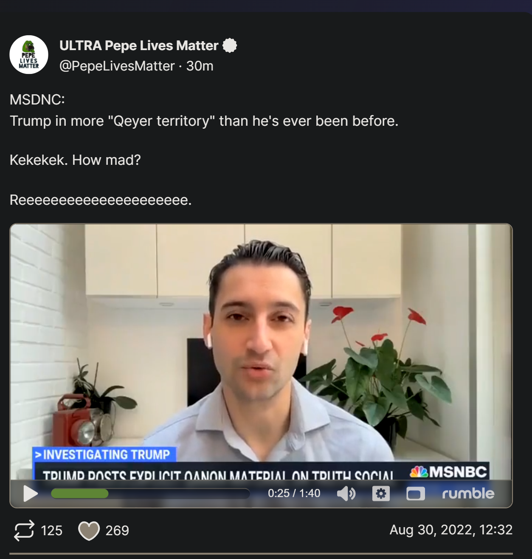Seek within the green video progress bar

click(150, 494)
